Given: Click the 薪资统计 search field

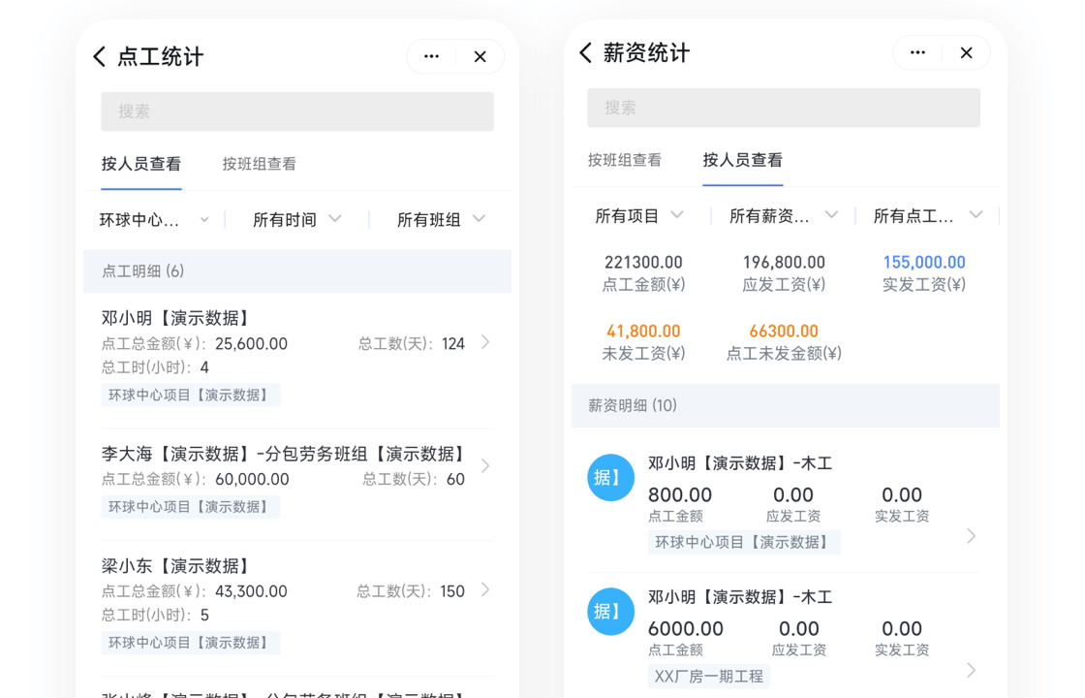Looking at the screenshot, I should [783, 108].
